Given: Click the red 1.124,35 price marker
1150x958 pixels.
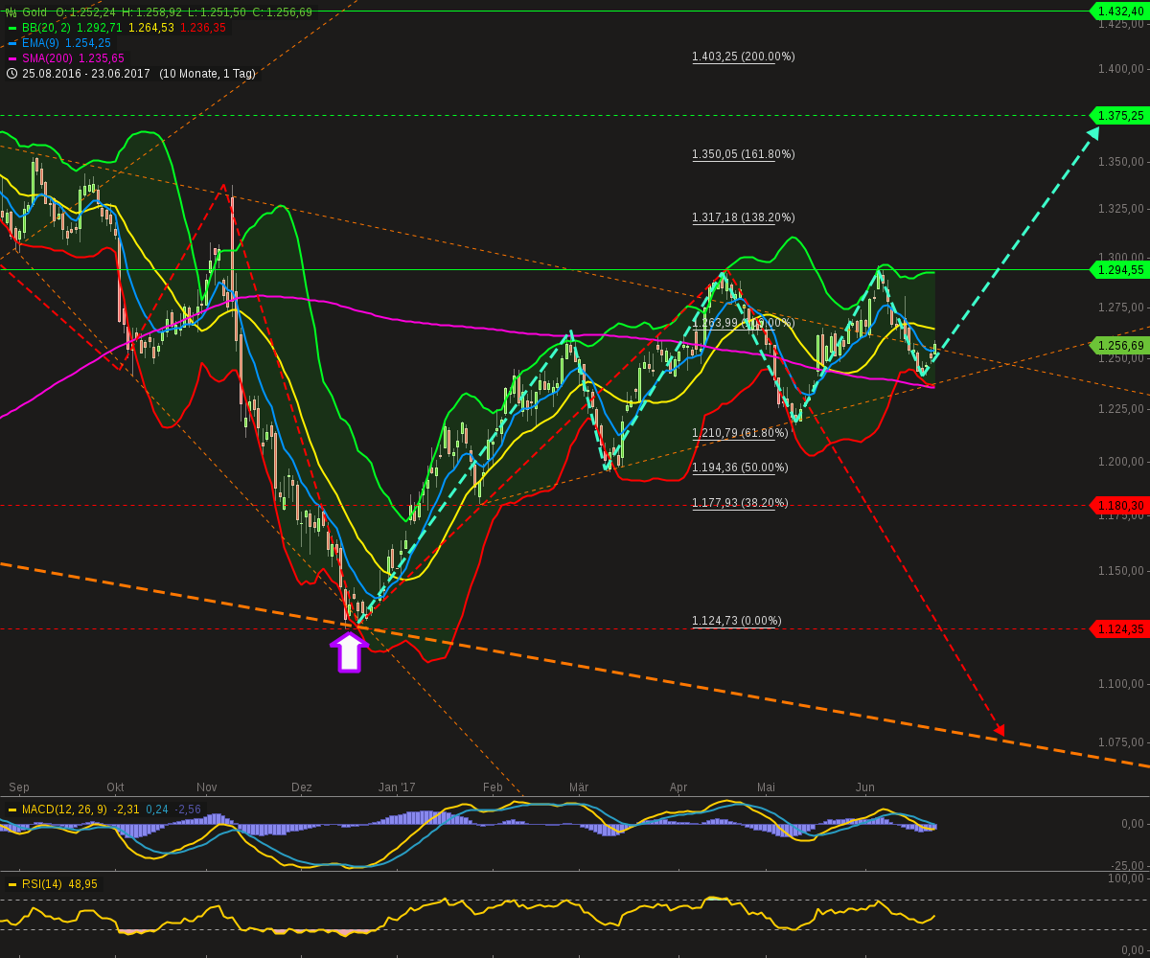Looking at the screenshot, I should tap(1119, 628).
